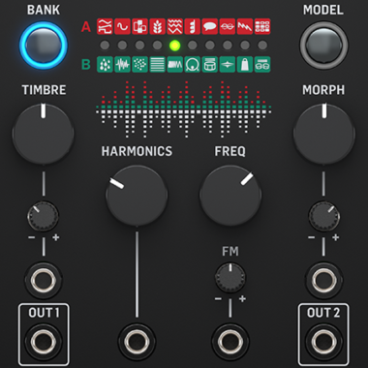Push the MODEL selector button
Screen dimensions: 368x368
tap(323, 45)
